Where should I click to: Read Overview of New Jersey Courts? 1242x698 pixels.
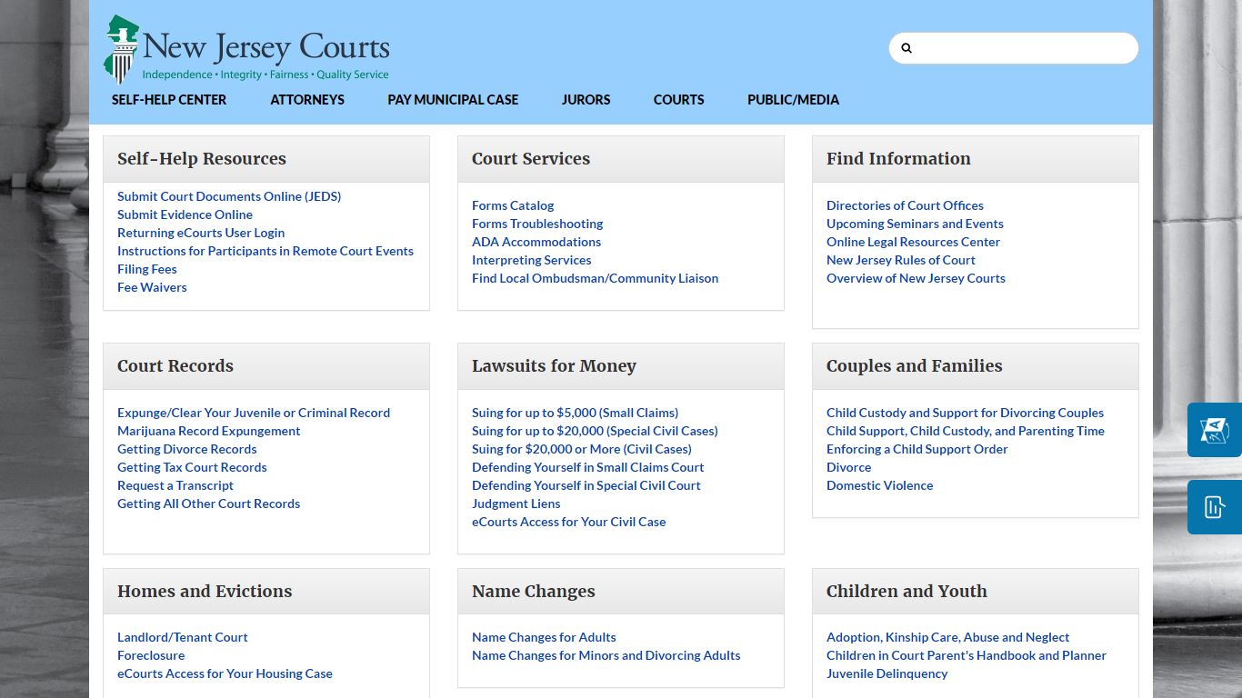pos(916,278)
